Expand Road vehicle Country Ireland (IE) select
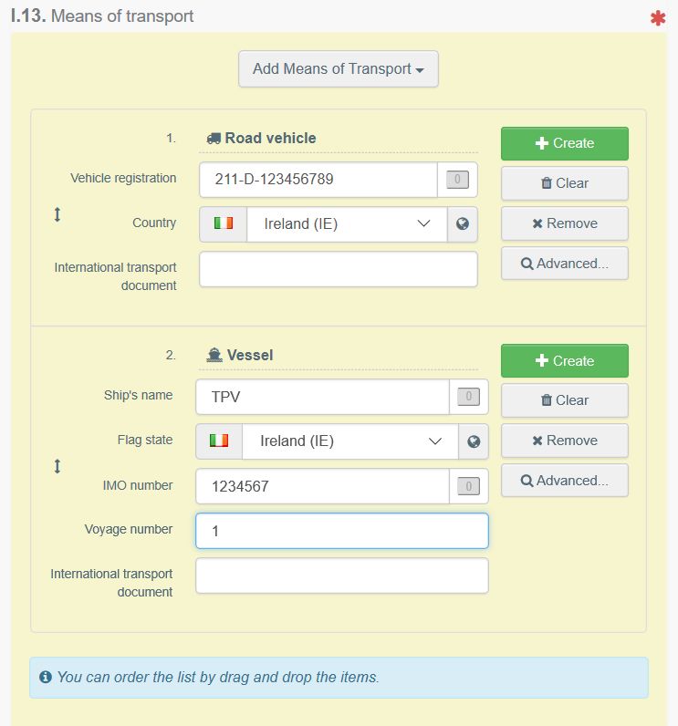 pyautogui.click(x=347, y=224)
